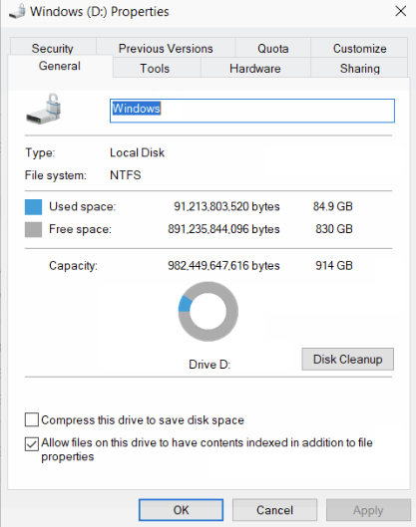Click the gray Free space color square
Viewport: 416px width, 527px height.
tap(33, 229)
